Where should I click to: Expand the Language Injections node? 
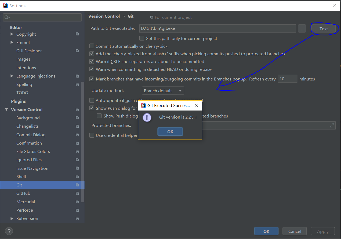click(x=12, y=76)
